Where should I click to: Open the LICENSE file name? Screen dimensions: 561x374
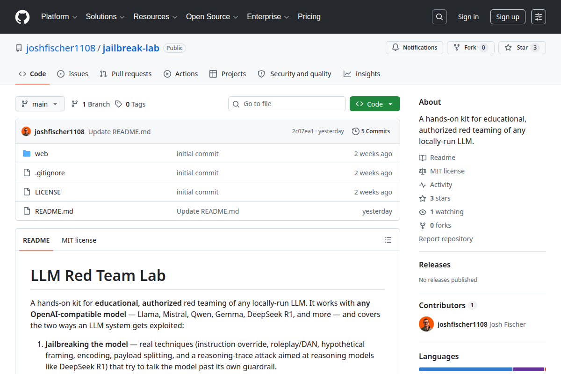48,192
